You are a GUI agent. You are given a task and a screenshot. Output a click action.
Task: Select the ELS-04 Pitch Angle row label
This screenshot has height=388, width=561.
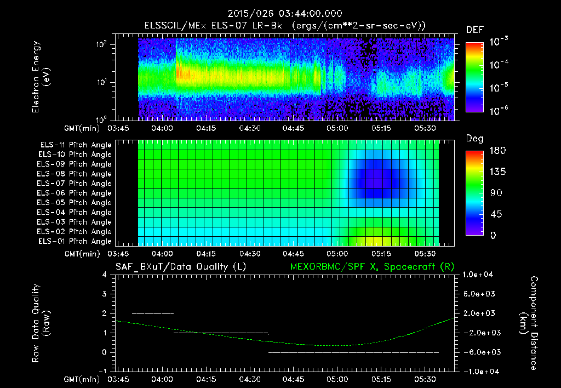(x=75, y=212)
